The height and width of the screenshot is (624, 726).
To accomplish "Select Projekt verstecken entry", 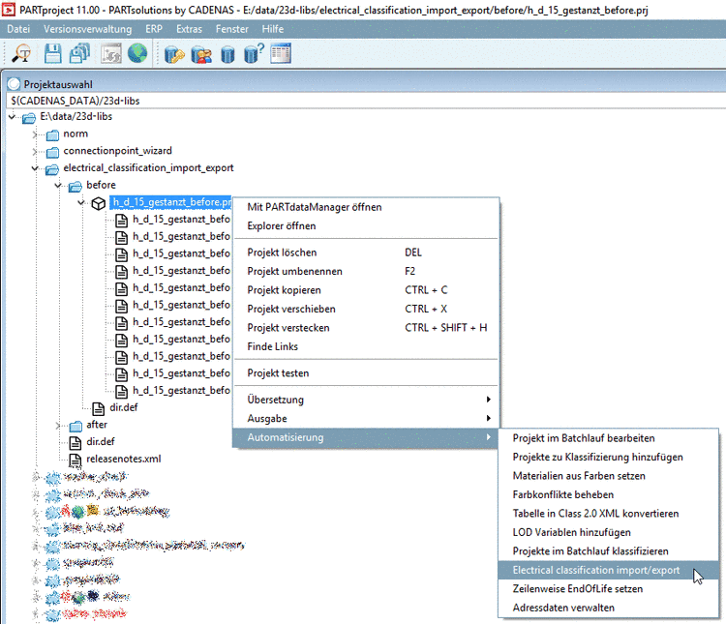I will [366, 328].
